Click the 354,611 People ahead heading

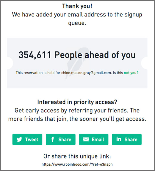tap(77, 55)
